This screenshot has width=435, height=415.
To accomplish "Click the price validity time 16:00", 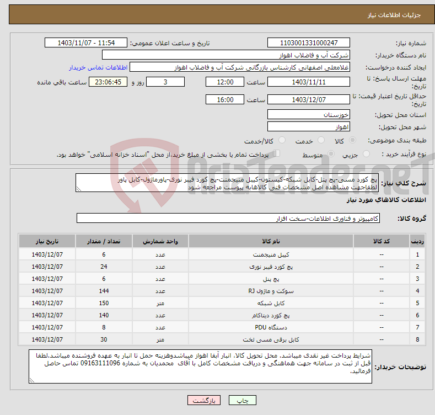I will [x=225, y=99].
